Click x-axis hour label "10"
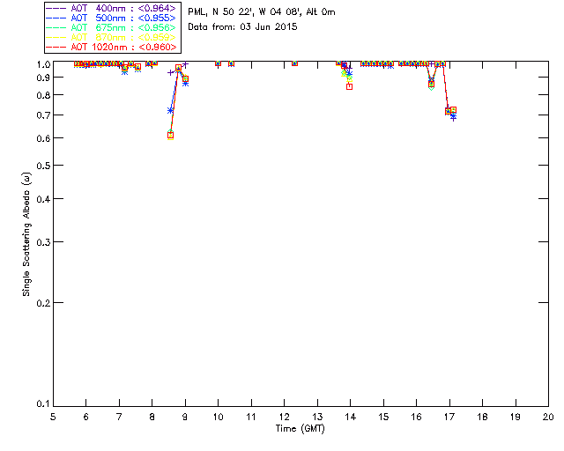564x451 pixels. pyautogui.click(x=218, y=417)
